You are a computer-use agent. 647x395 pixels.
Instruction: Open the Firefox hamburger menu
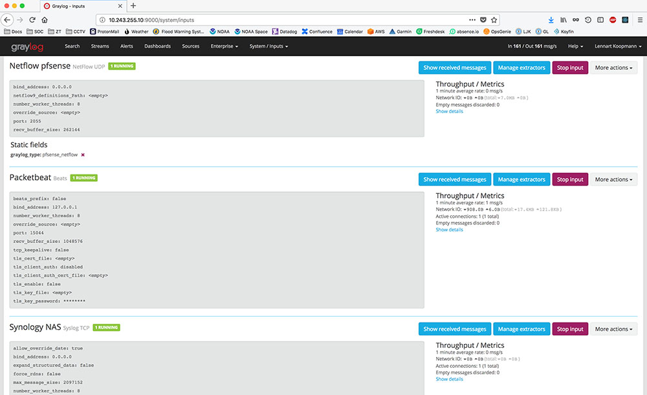pyautogui.click(x=640, y=20)
